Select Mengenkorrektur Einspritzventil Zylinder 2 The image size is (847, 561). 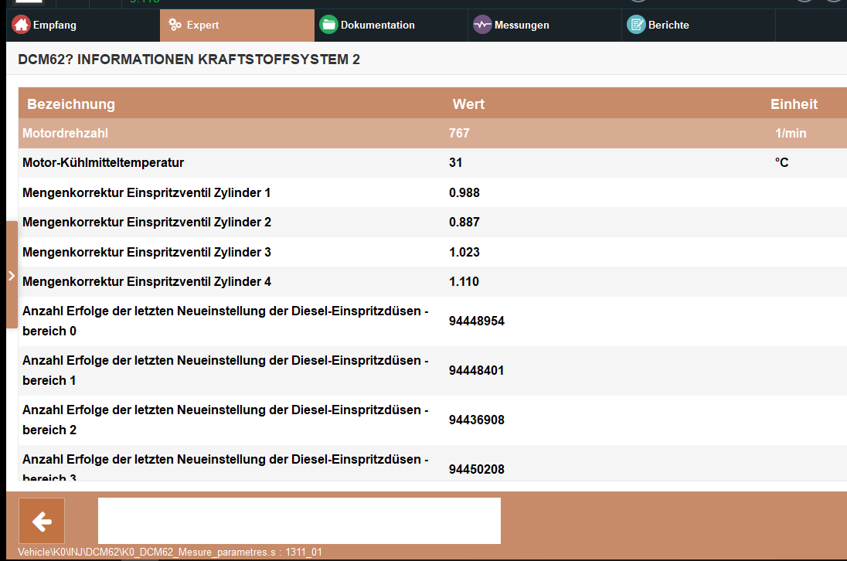[433, 222]
